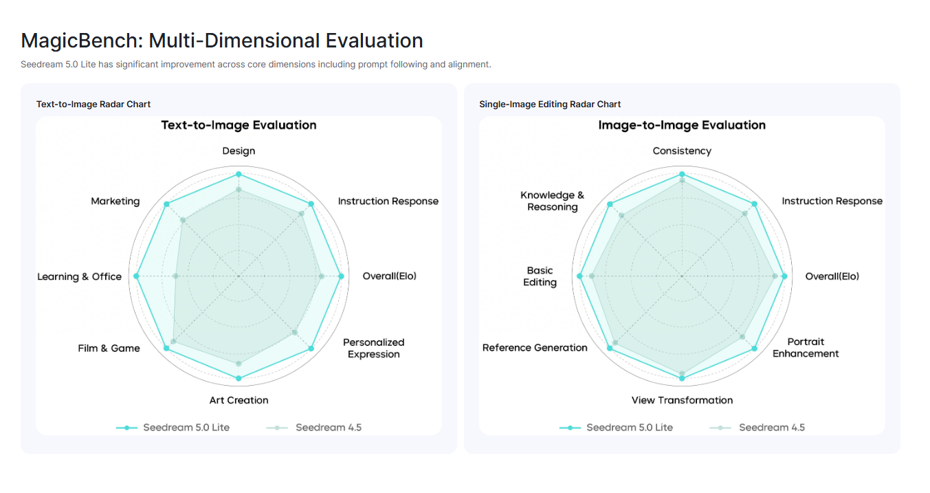
Task: Click the Knowledge & Reasoning axis label
Action: [553, 201]
